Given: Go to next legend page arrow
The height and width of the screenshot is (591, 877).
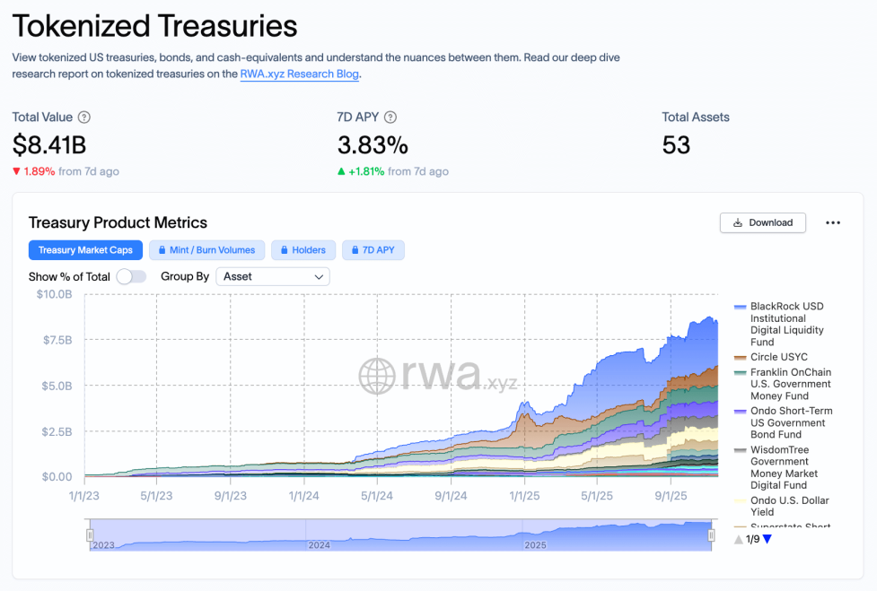Looking at the screenshot, I should (767, 539).
